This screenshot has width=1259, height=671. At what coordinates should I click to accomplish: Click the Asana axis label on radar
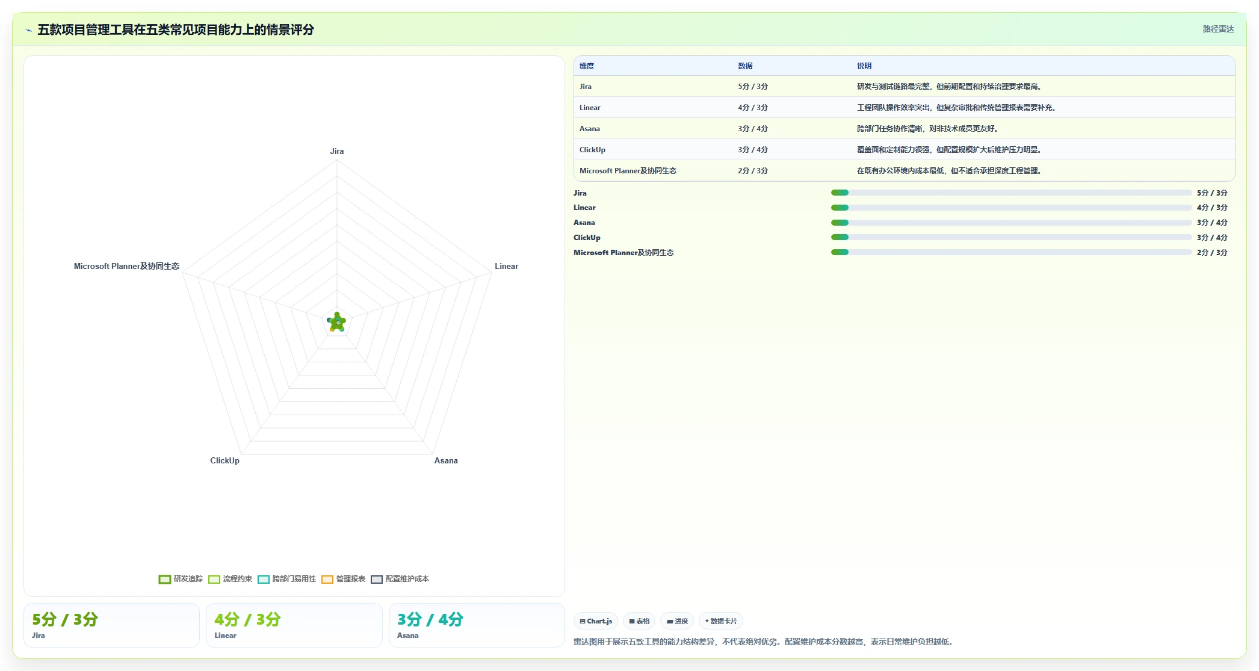point(446,460)
